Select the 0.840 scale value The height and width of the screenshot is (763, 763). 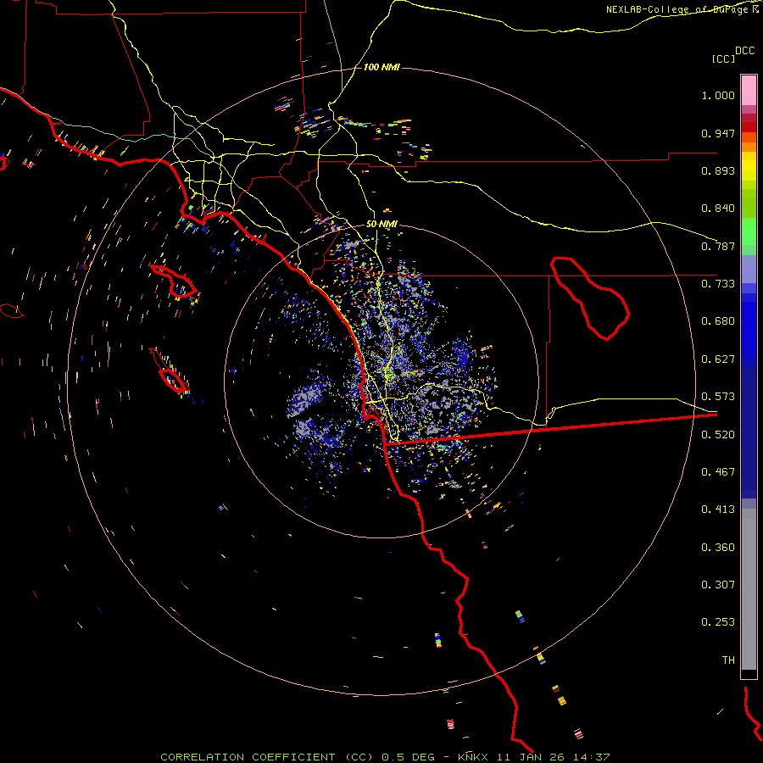click(718, 209)
